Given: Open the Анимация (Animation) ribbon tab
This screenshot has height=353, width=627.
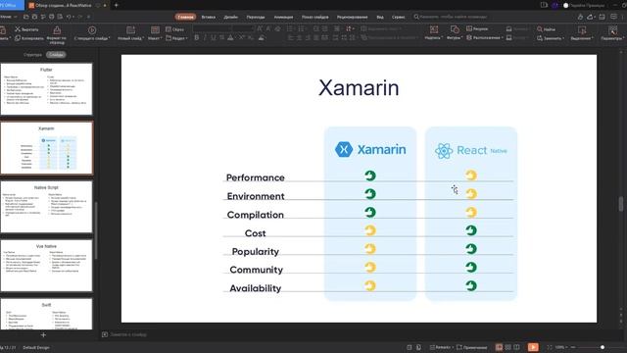Looking at the screenshot, I should point(283,17).
